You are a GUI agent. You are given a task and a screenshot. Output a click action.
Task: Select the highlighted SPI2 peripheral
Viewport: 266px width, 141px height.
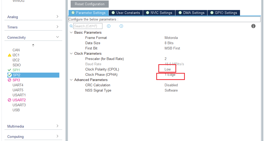tap(33, 75)
